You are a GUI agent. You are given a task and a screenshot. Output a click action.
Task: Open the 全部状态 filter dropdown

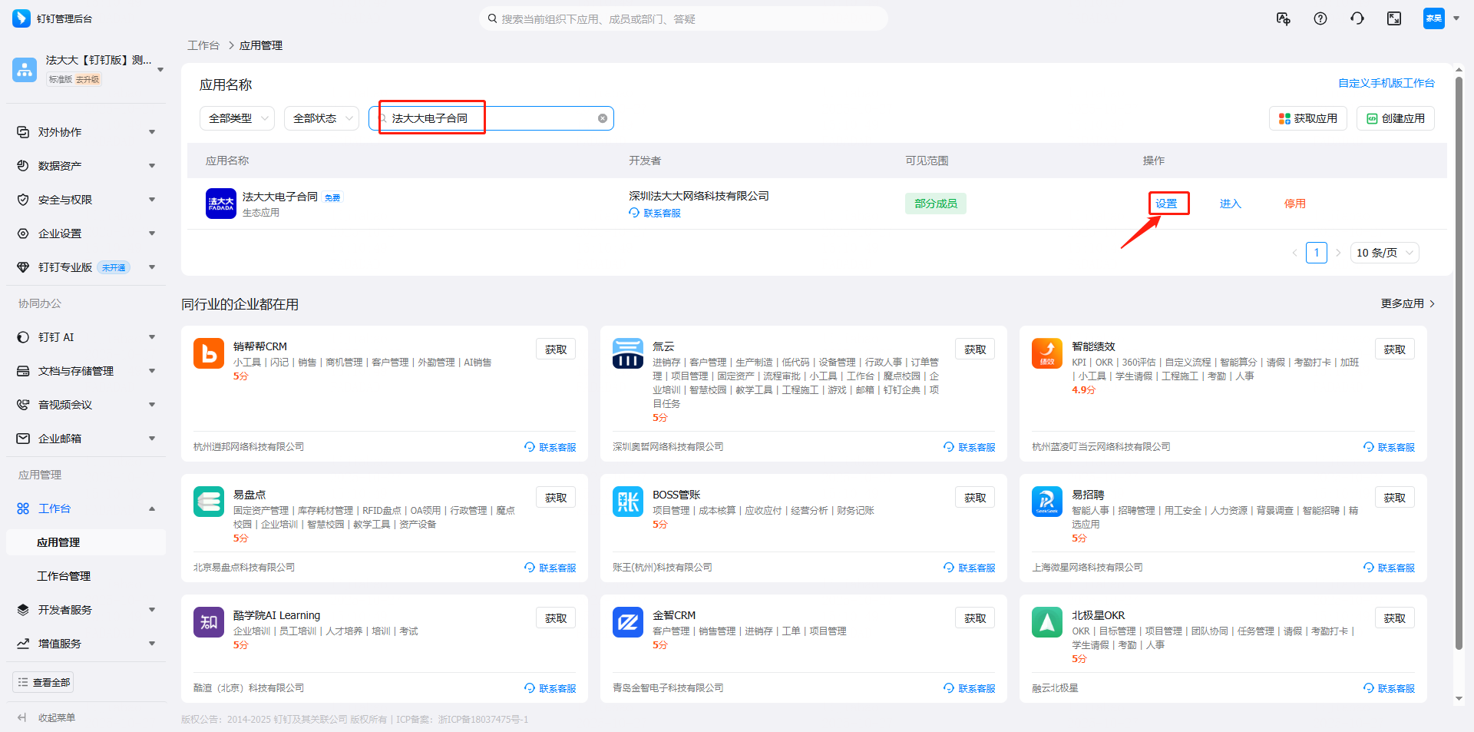click(x=322, y=118)
